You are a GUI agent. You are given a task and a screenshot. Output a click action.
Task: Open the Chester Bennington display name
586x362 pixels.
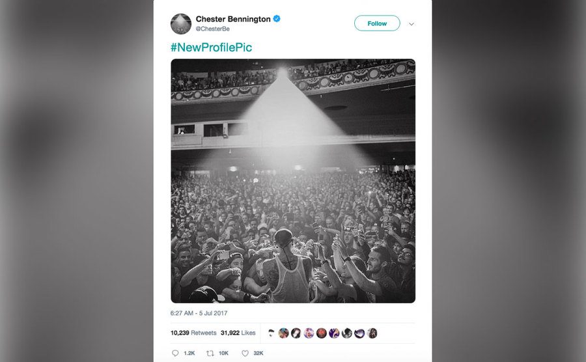232,20
